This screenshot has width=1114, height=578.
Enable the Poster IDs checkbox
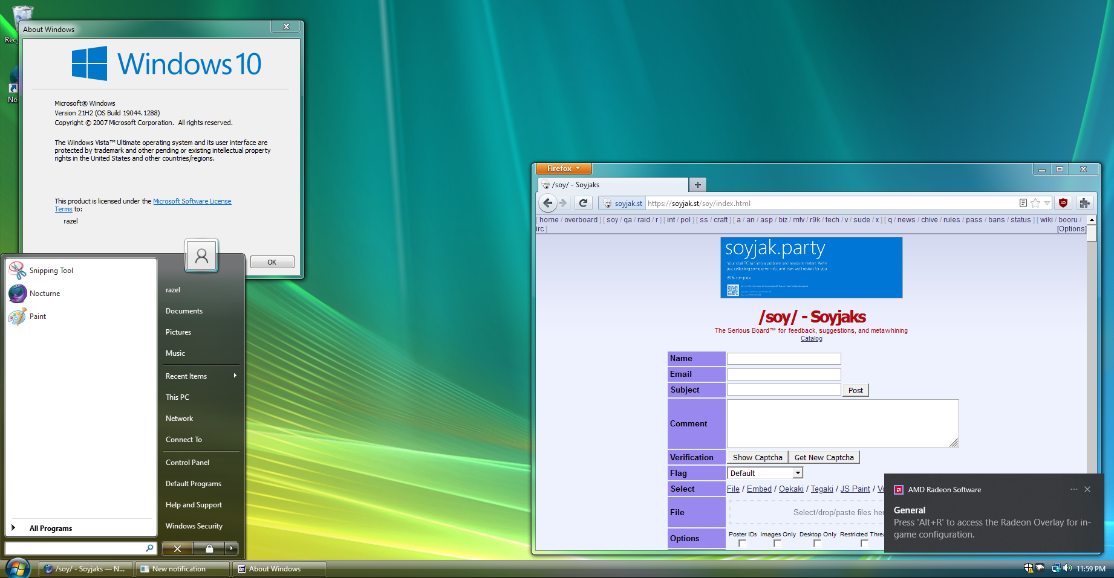pyautogui.click(x=742, y=544)
